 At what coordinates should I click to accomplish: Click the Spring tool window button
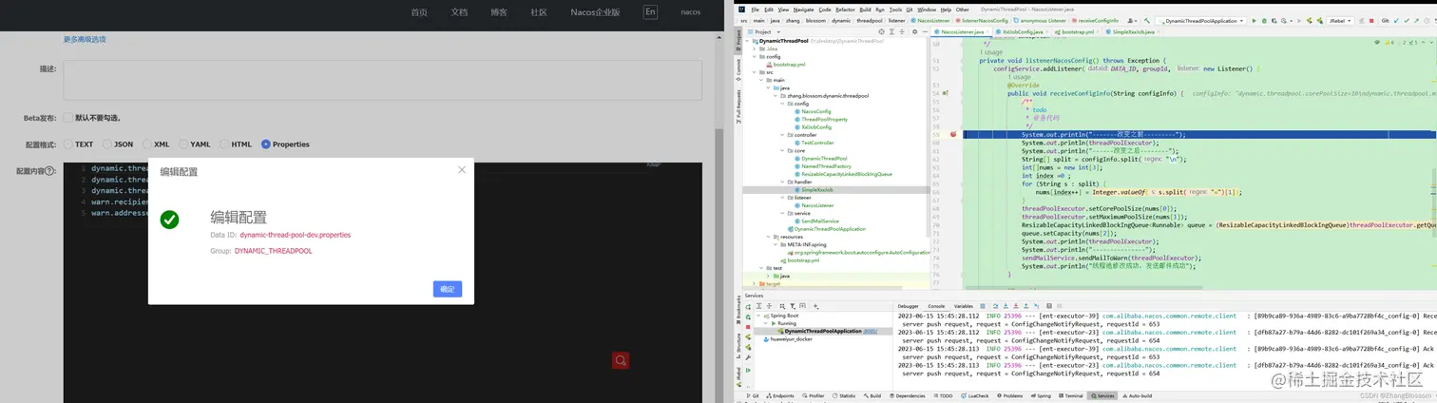point(1040,395)
